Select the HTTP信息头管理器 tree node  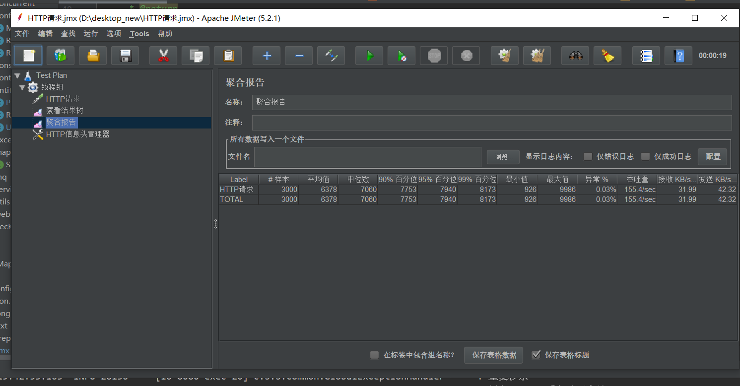[x=77, y=134]
